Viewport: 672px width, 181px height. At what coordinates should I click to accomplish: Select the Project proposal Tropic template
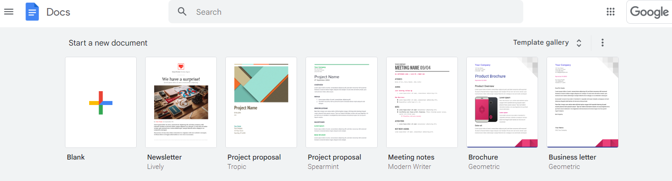[x=261, y=102]
